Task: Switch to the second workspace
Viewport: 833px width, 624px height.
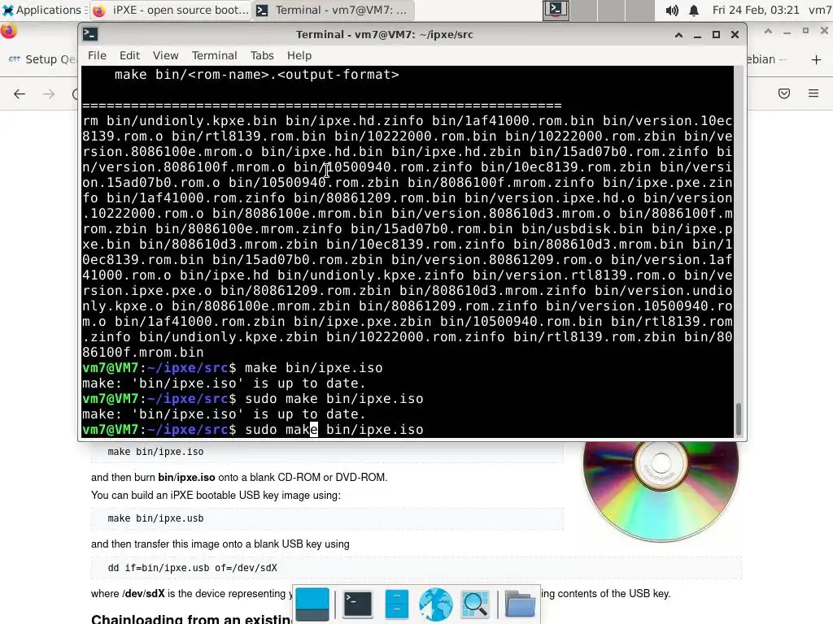Action: coord(584,10)
